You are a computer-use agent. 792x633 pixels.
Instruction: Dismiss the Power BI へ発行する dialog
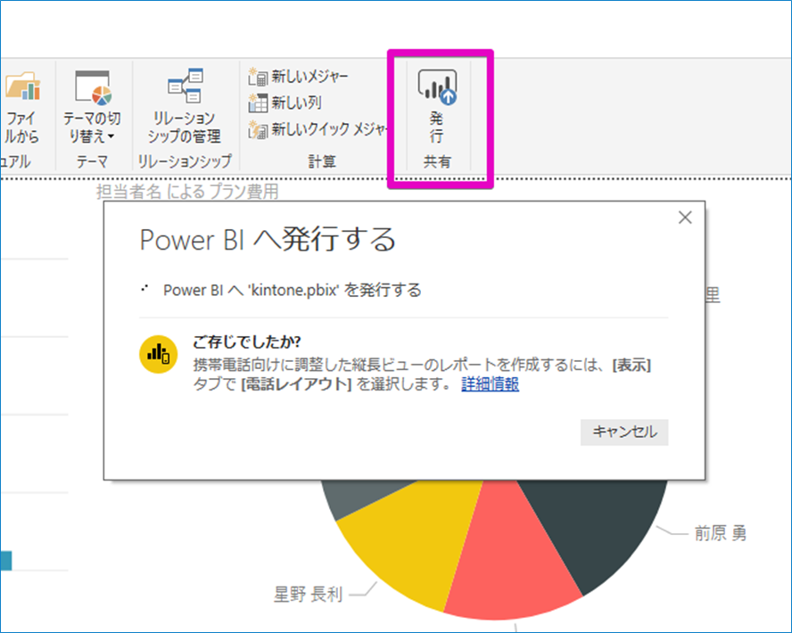pyautogui.click(x=685, y=217)
